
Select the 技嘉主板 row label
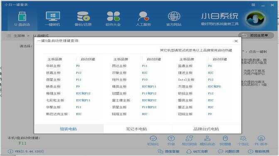(x=54, y=73)
